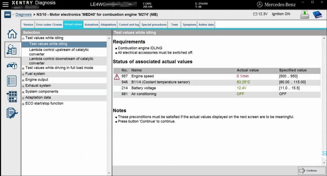Open the hamburger menu
The image size is (327, 176).
tap(5, 4)
